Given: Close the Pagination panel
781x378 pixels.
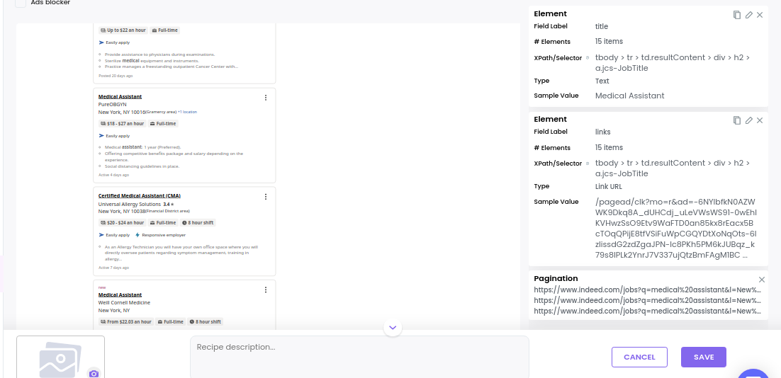Looking at the screenshot, I should click(762, 280).
